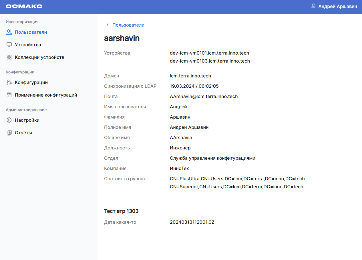Open Применение конфигураций from the sidebar
The width and height of the screenshot is (362, 260).
pyautogui.click(x=46, y=95)
